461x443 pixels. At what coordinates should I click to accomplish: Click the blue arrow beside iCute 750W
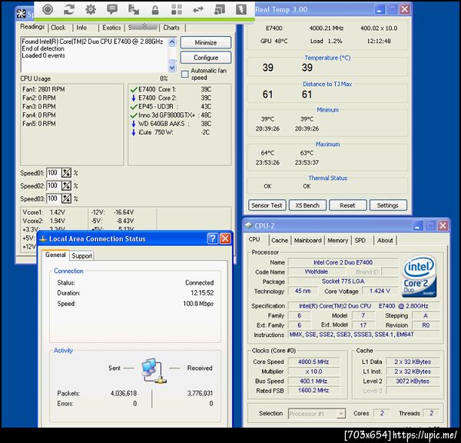click(134, 132)
